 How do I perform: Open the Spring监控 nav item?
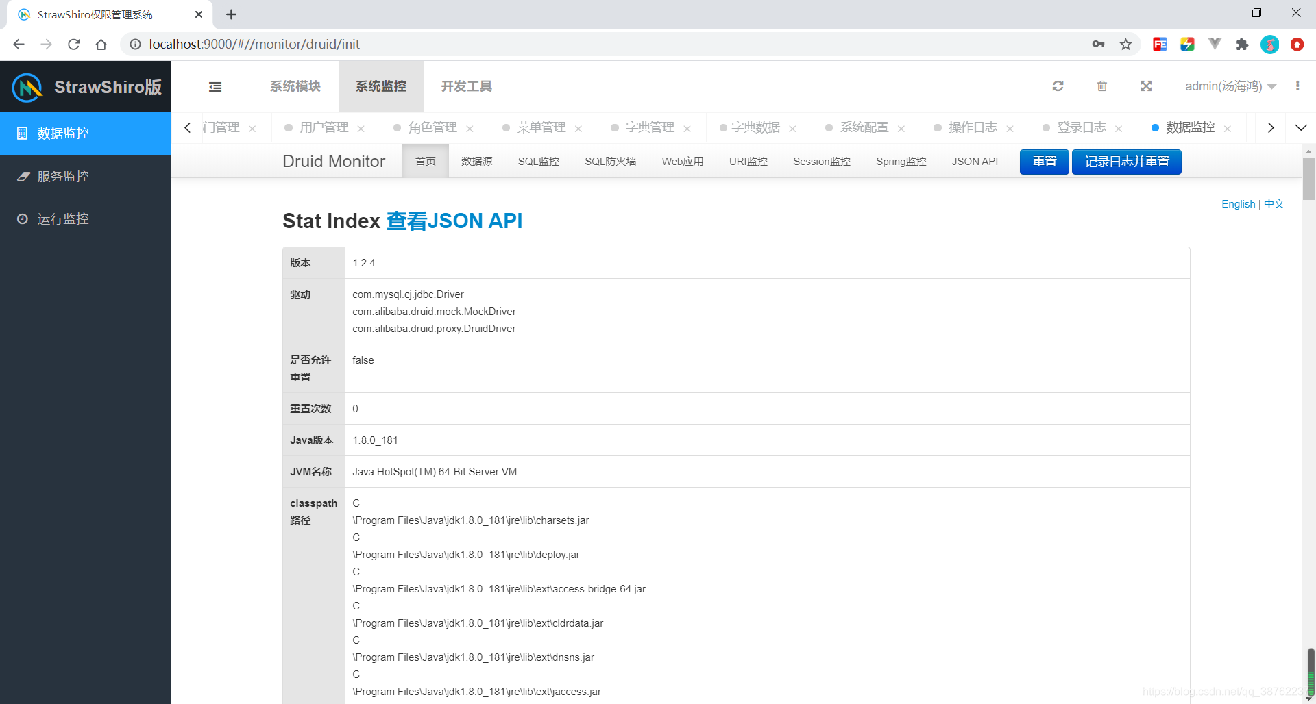pos(901,161)
